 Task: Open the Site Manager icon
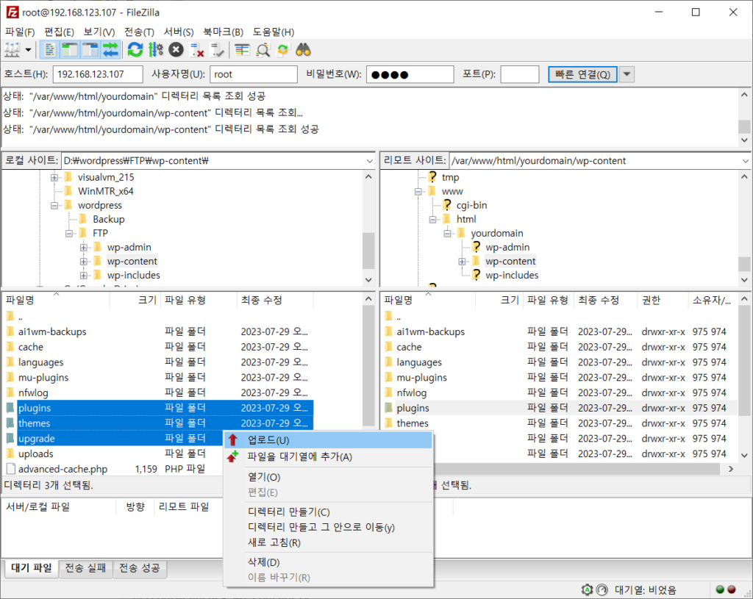[x=12, y=50]
